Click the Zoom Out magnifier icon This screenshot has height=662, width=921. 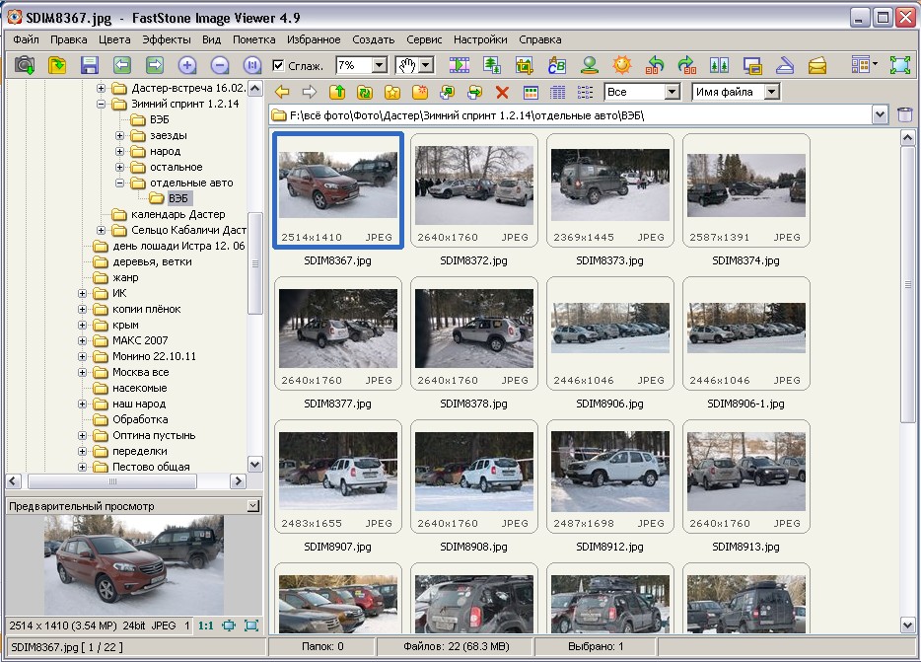(x=220, y=65)
